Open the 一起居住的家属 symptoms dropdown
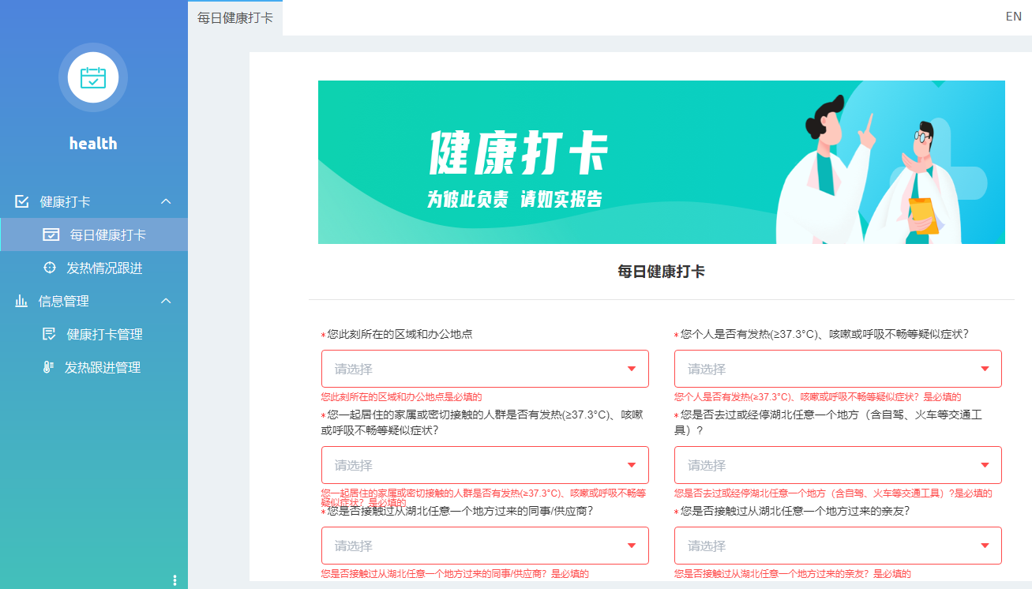 pos(485,465)
